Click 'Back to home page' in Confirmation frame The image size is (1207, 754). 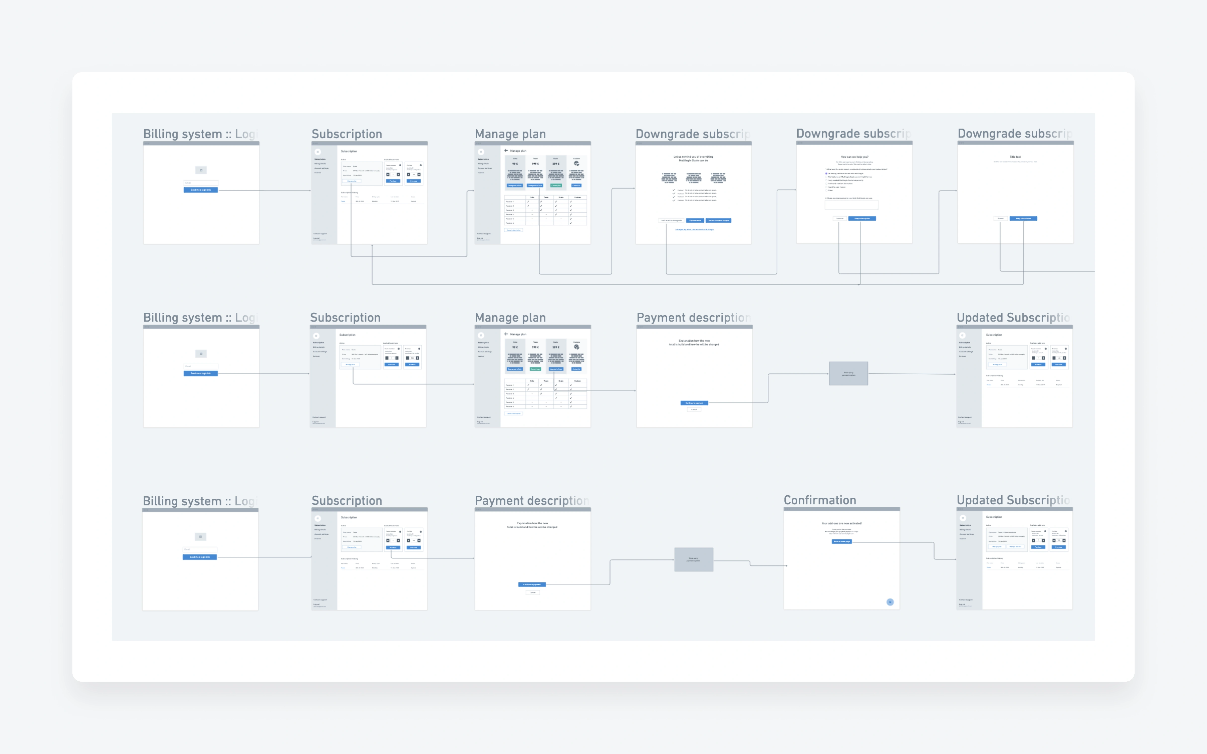pos(842,542)
